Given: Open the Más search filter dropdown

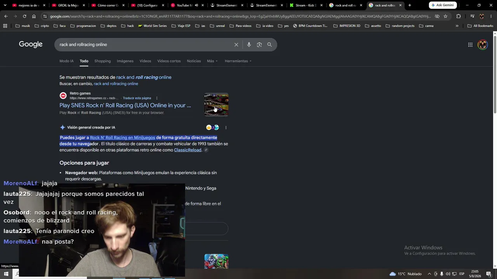Looking at the screenshot, I should click(212, 61).
